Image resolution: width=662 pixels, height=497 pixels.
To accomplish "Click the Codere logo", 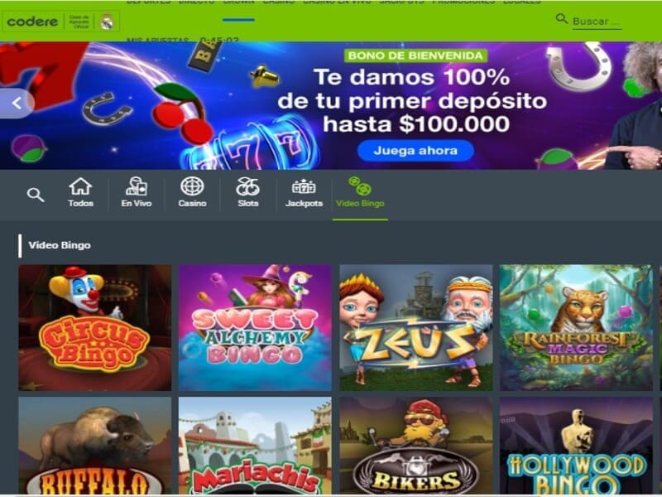I will [x=32, y=22].
